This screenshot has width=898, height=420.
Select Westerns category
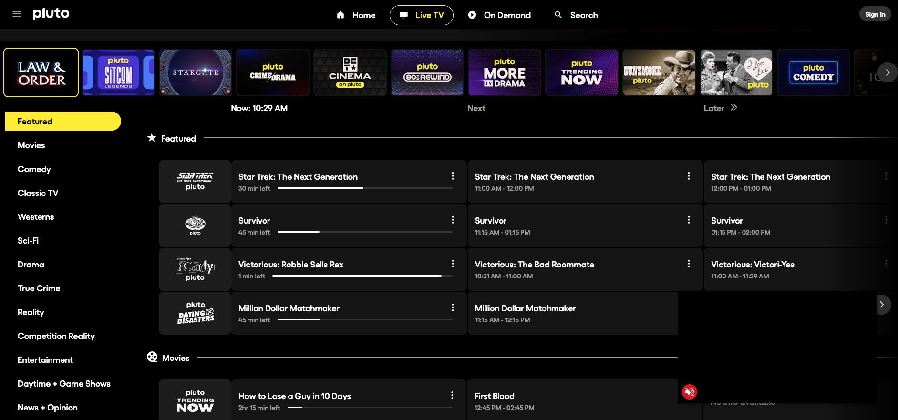[36, 217]
